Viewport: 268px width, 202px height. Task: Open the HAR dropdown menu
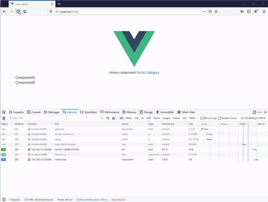pos(262,118)
